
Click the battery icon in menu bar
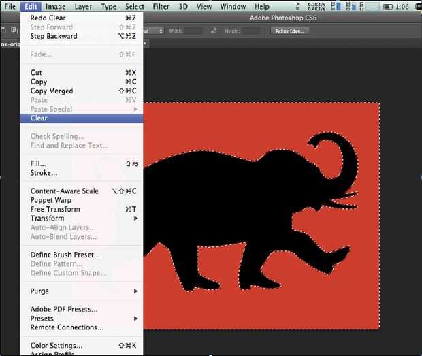(388, 7)
